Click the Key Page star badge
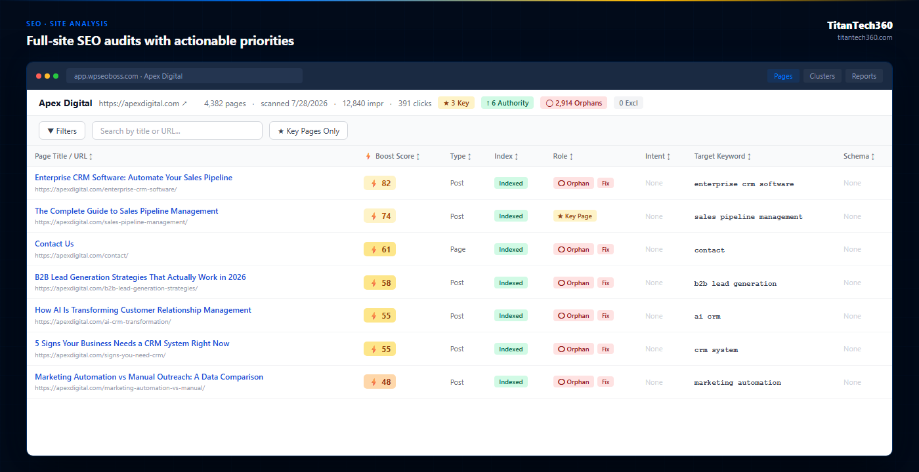The width and height of the screenshot is (919, 472). point(575,216)
